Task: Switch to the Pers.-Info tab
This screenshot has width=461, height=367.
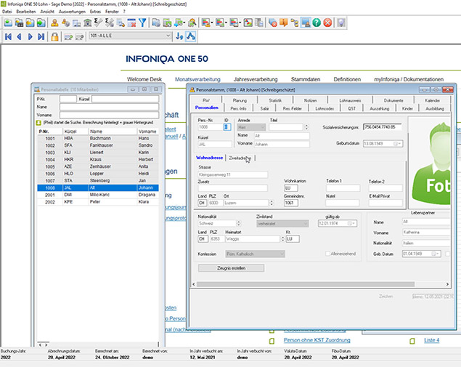Action: coord(238,108)
